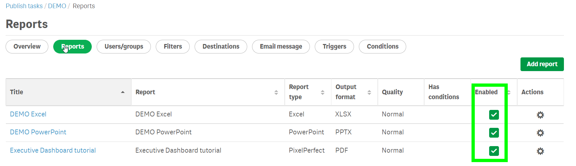Viewport: 576px width, 166px height.
Task: Uncheck Enabled for Executive Dashboard tutorial
Action: tap(494, 151)
